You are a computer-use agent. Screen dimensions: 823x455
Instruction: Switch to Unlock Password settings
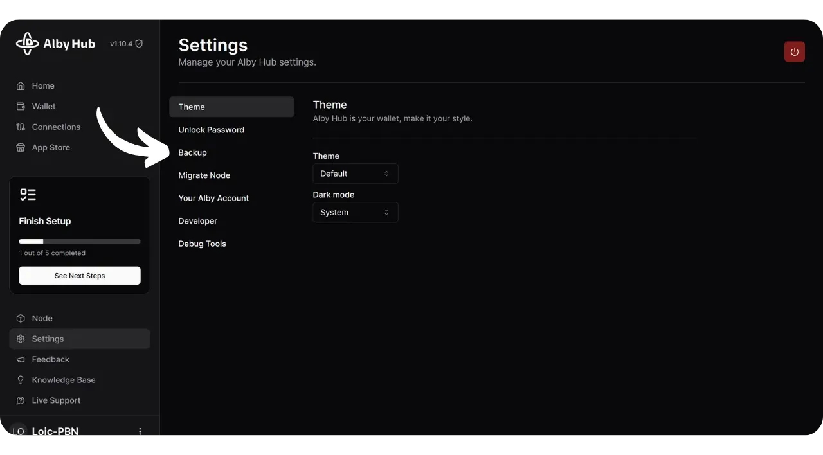(x=211, y=130)
